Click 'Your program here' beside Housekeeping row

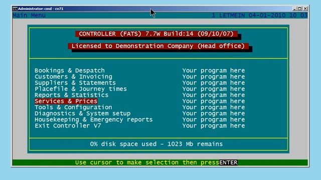(x=214, y=119)
